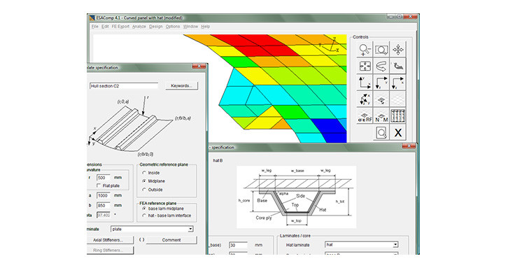Select the Inside geometric reference plane
508x268 pixels.
click(144, 173)
